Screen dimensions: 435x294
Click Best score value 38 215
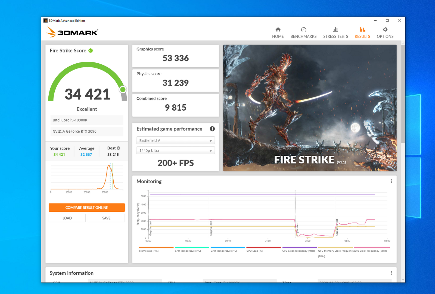coord(113,154)
